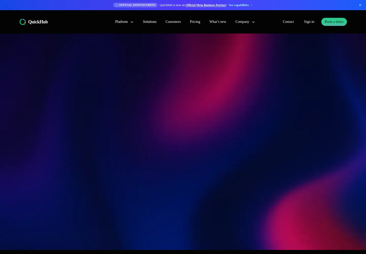Open the Solutions nav item
Viewport: 366px width, 254px height.
[150, 22]
